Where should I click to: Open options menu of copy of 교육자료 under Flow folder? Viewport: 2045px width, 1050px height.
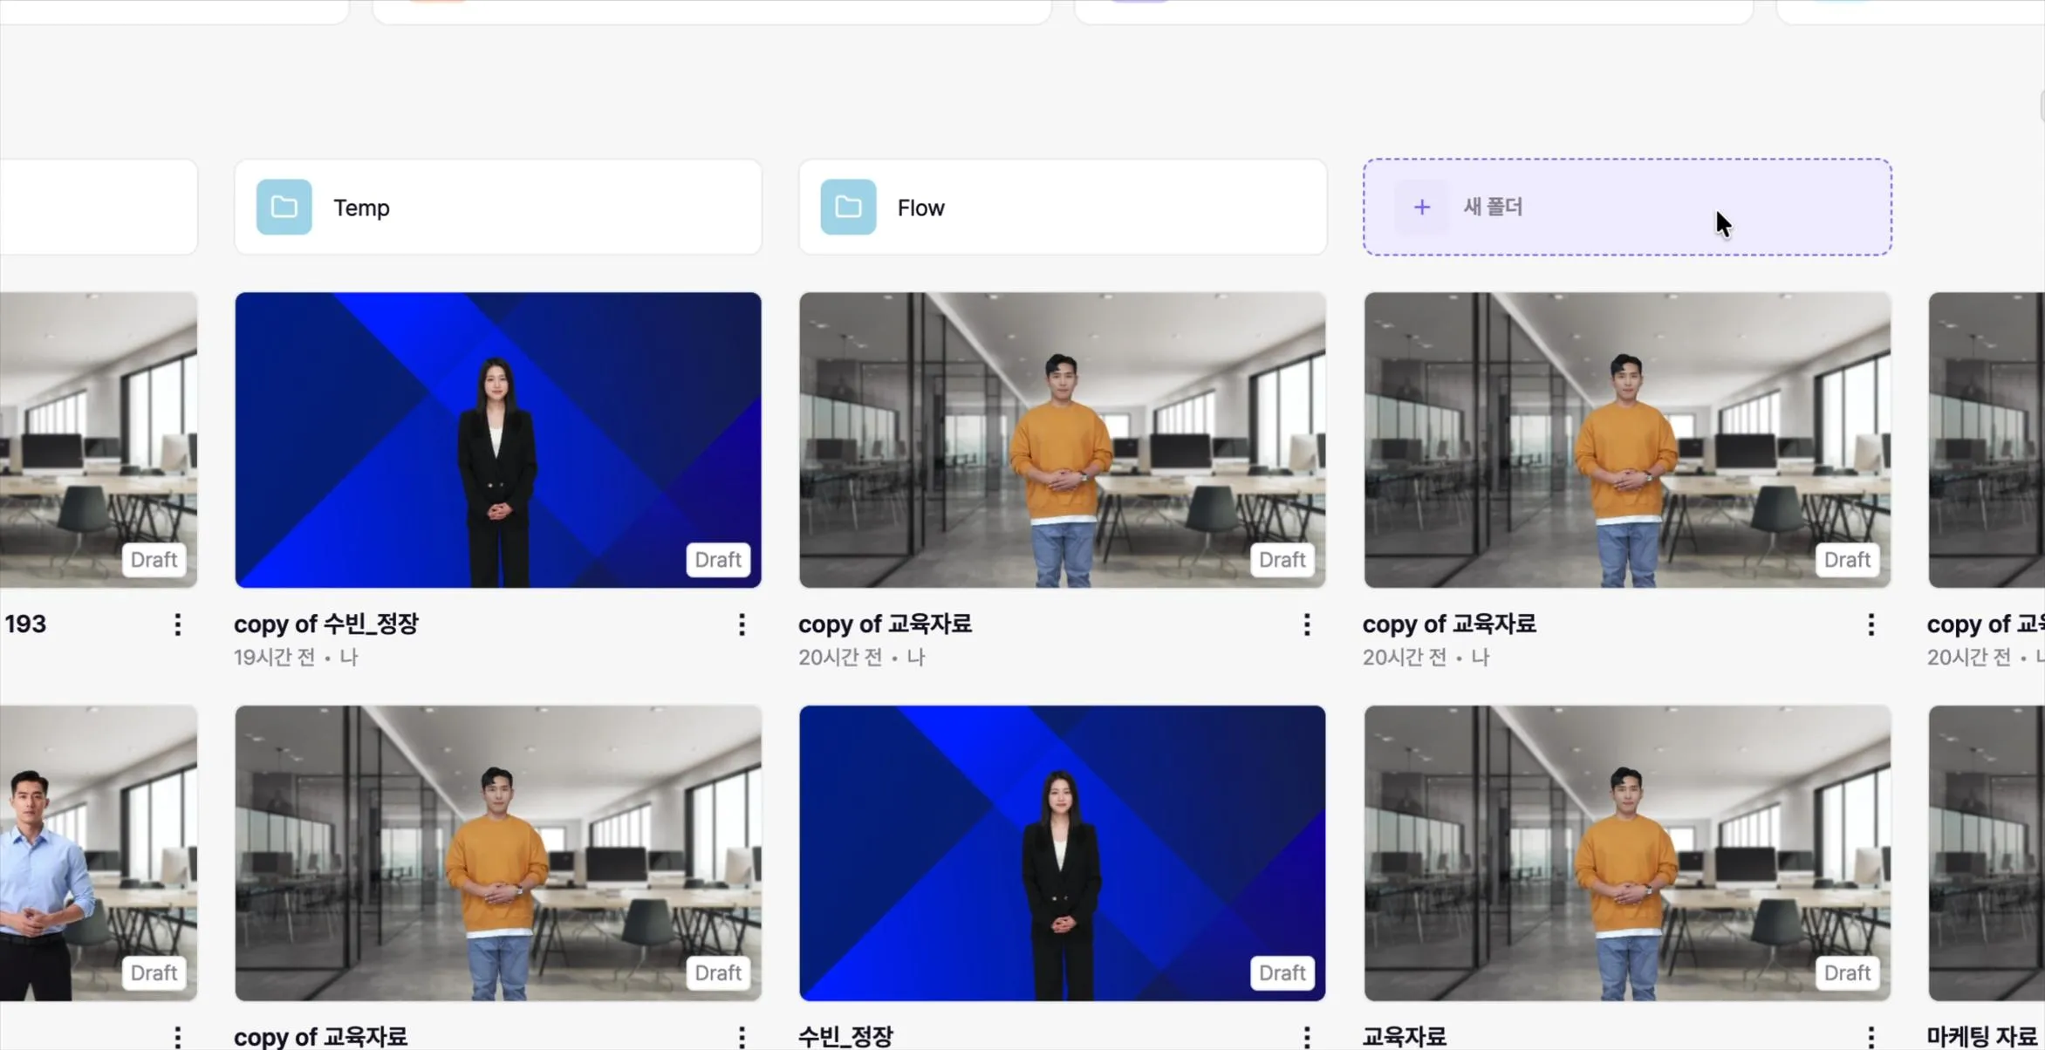(1306, 624)
